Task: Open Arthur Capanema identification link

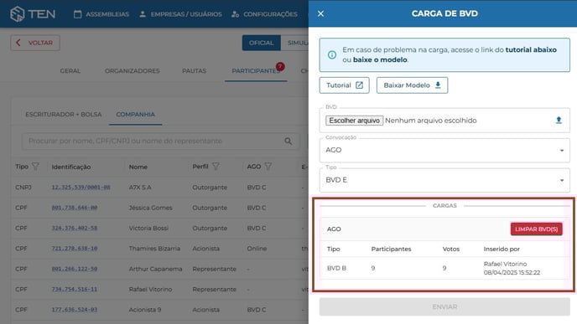Action: point(75,269)
